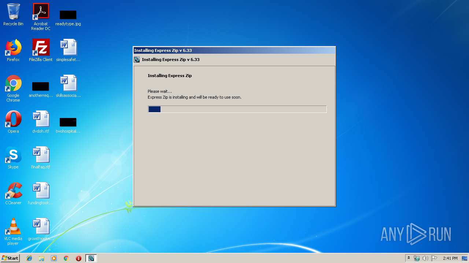
Task: Open the Recycle Bin desktop icon
Action: (13, 15)
